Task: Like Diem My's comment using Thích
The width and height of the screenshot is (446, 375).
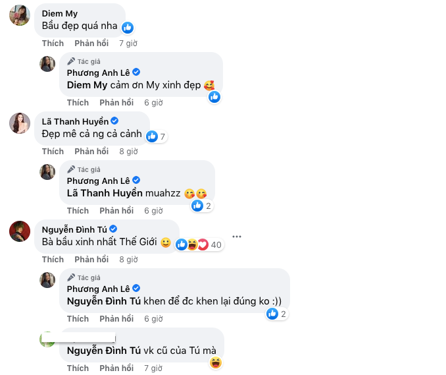Action: (53, 43)
